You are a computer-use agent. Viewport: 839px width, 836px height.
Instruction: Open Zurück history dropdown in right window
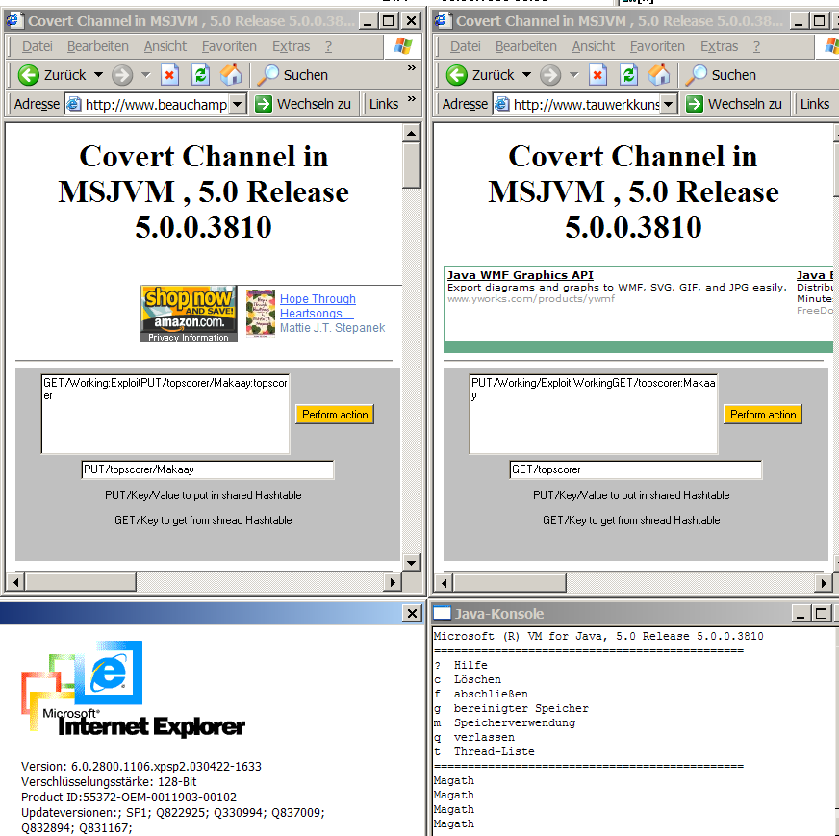tap(526, 75)
